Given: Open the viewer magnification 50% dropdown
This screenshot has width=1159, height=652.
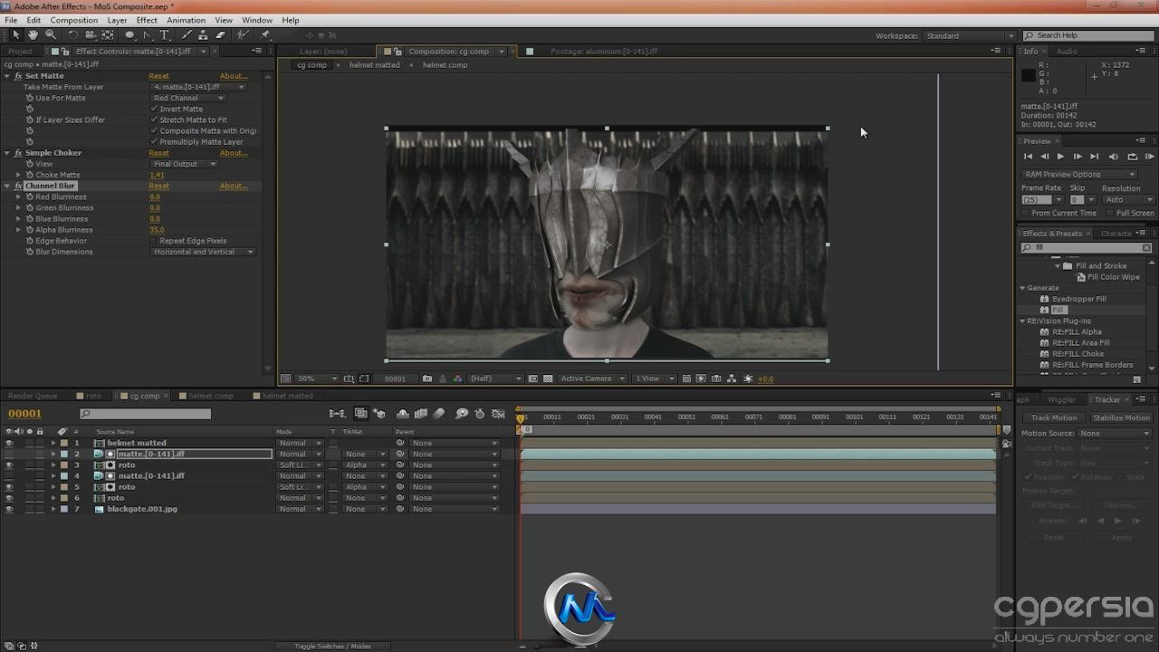Looking at the screenshot, I should (317, 379).
